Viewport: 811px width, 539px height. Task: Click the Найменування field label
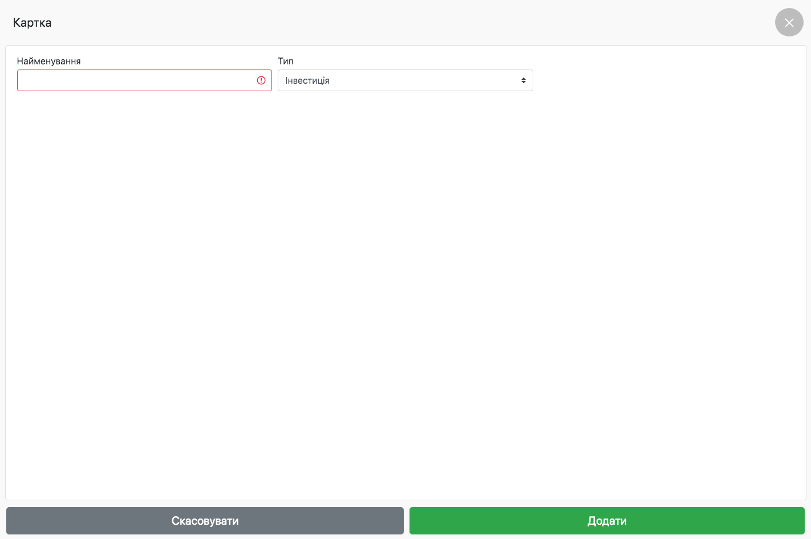pyautogui.click(x=48, y=61)
